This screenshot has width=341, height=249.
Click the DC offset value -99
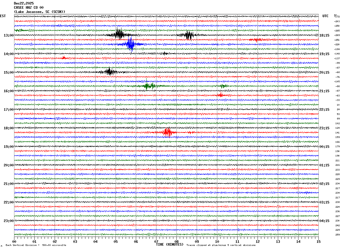click(337, 63)
